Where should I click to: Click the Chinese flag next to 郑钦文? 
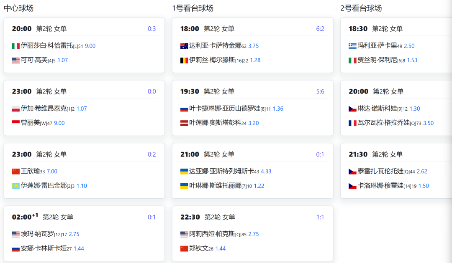184,248
